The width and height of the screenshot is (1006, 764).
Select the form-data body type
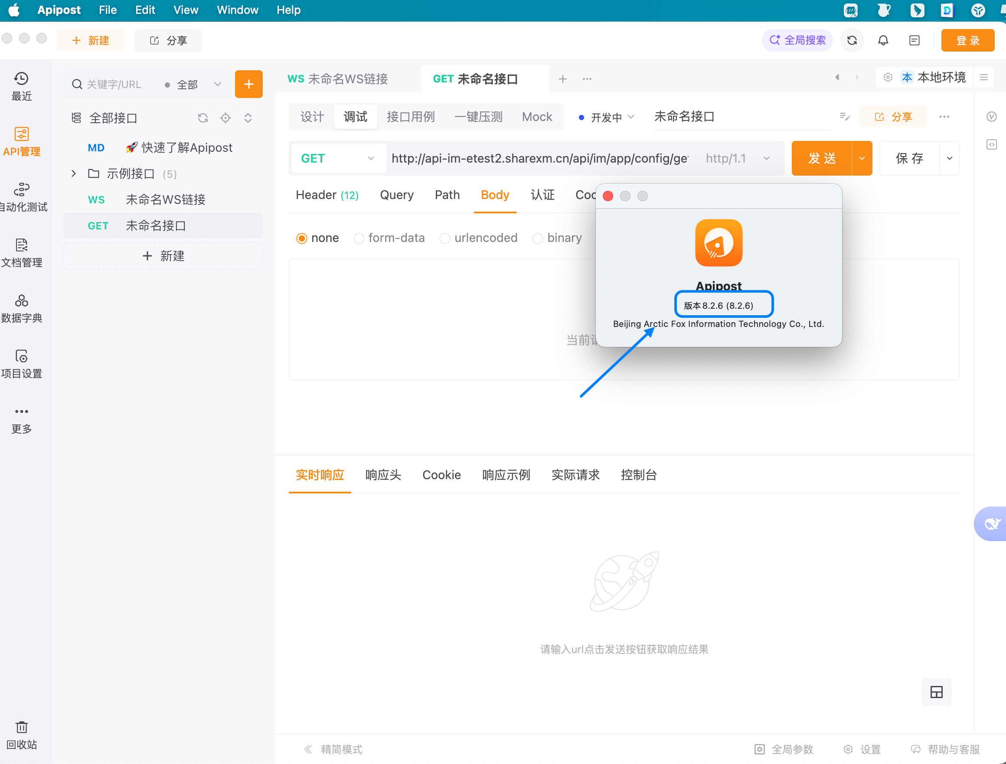[x=359, y=238]
